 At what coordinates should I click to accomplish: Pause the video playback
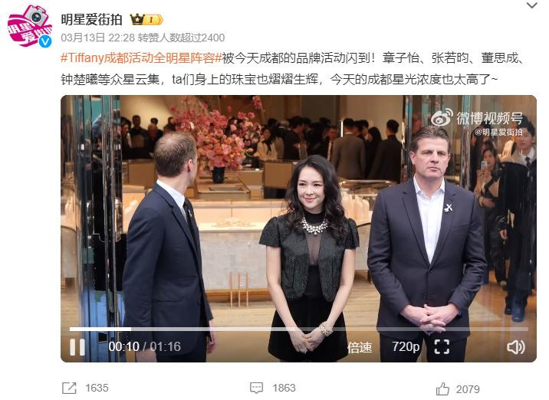pos(77,347)
